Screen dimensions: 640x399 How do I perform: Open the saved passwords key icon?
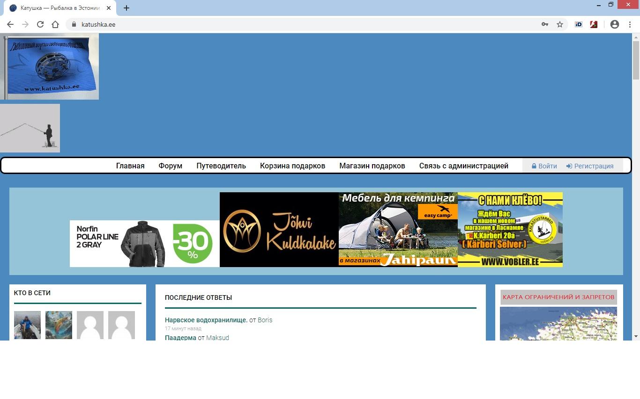click(545, 24)
